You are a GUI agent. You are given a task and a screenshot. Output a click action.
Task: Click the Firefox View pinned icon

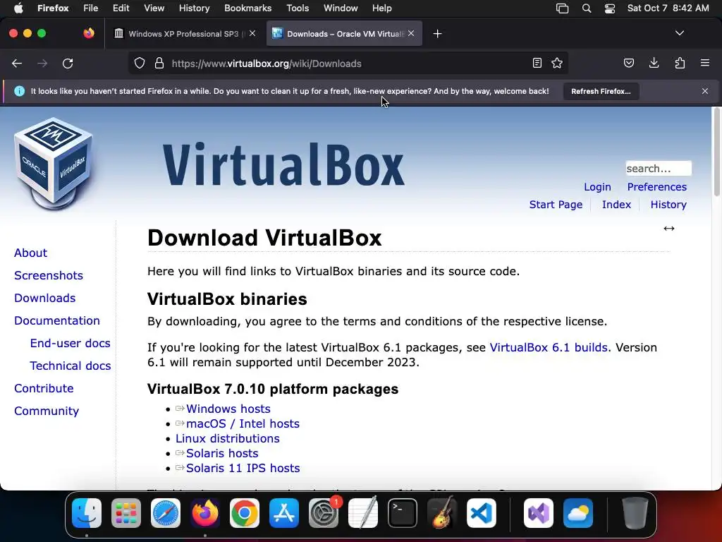point(89,33)
